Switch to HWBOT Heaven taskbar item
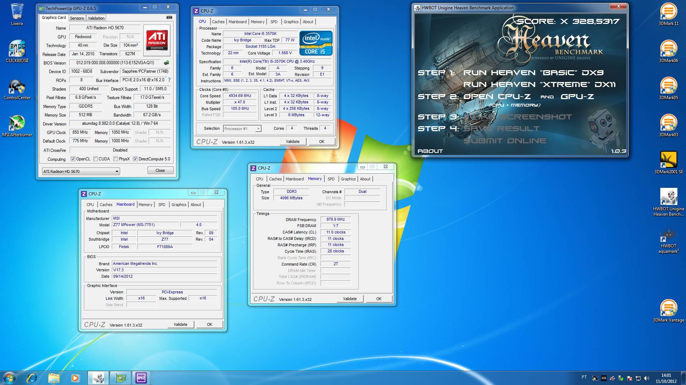686x385 pixels. tap(98, 378)
